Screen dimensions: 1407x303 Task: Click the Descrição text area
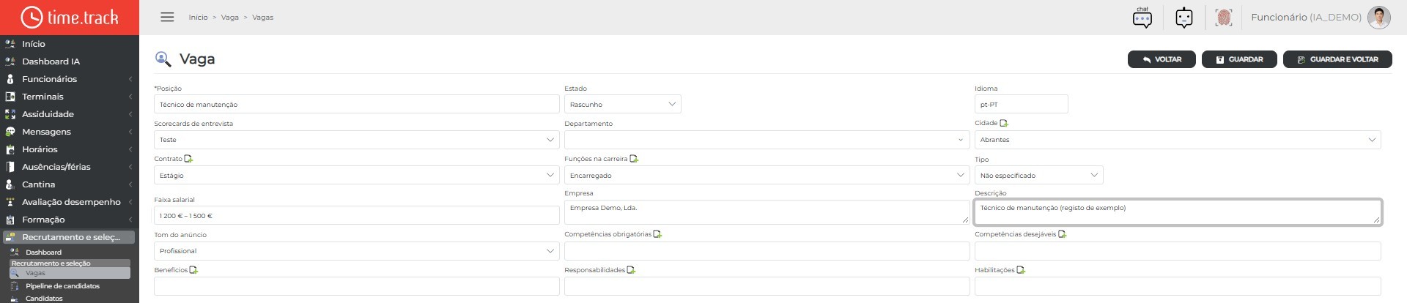(x=1178, y=212)
